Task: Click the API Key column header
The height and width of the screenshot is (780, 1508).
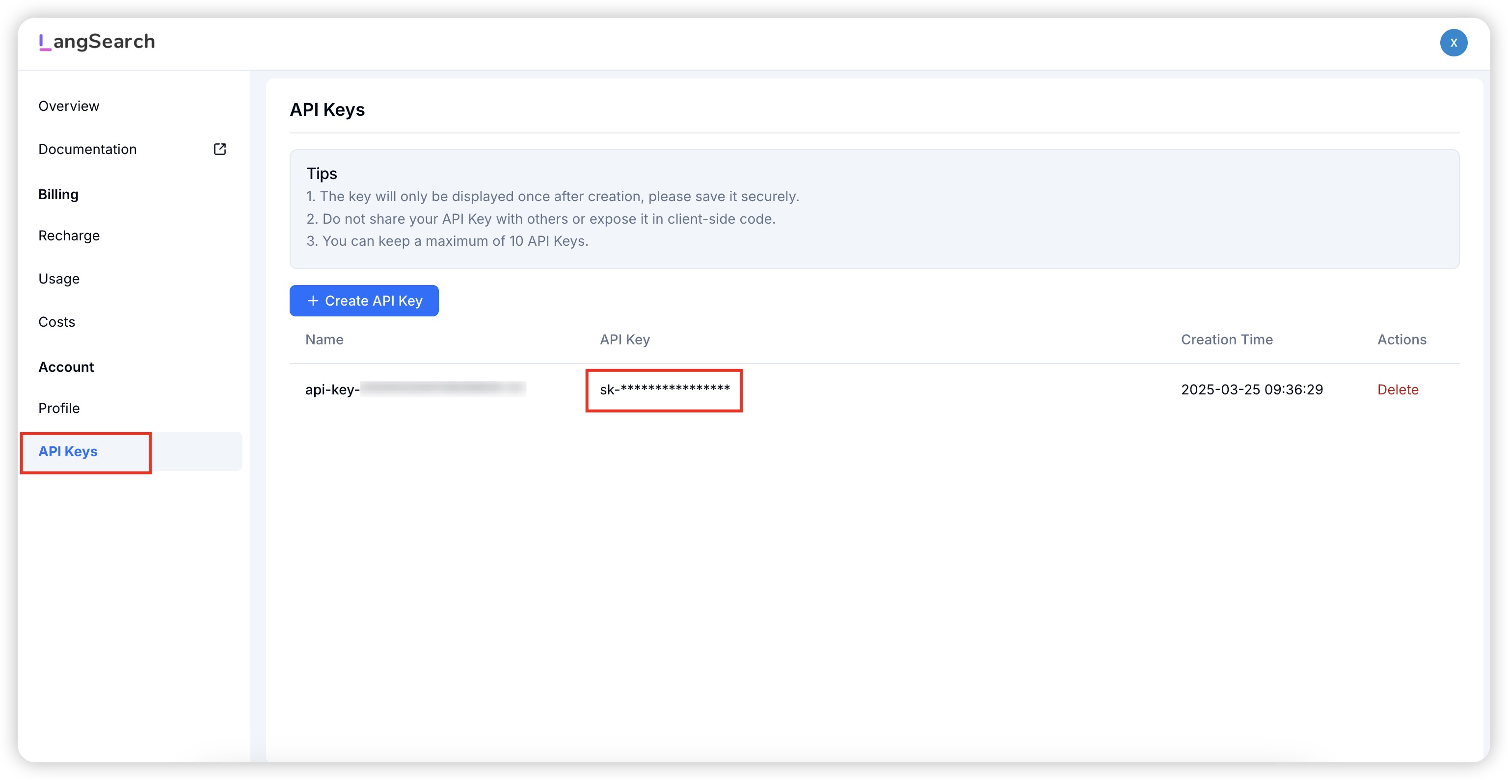Action: (624, 339)
